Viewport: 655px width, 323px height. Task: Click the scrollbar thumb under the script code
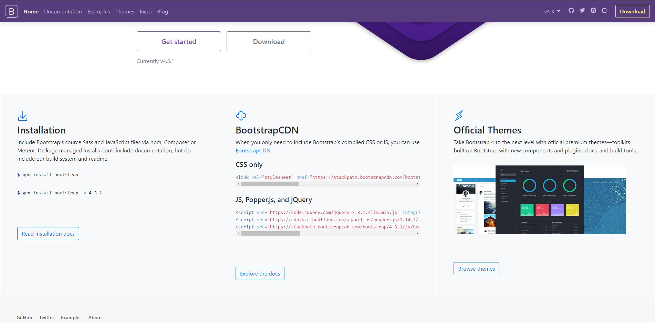tap(271, 234)
